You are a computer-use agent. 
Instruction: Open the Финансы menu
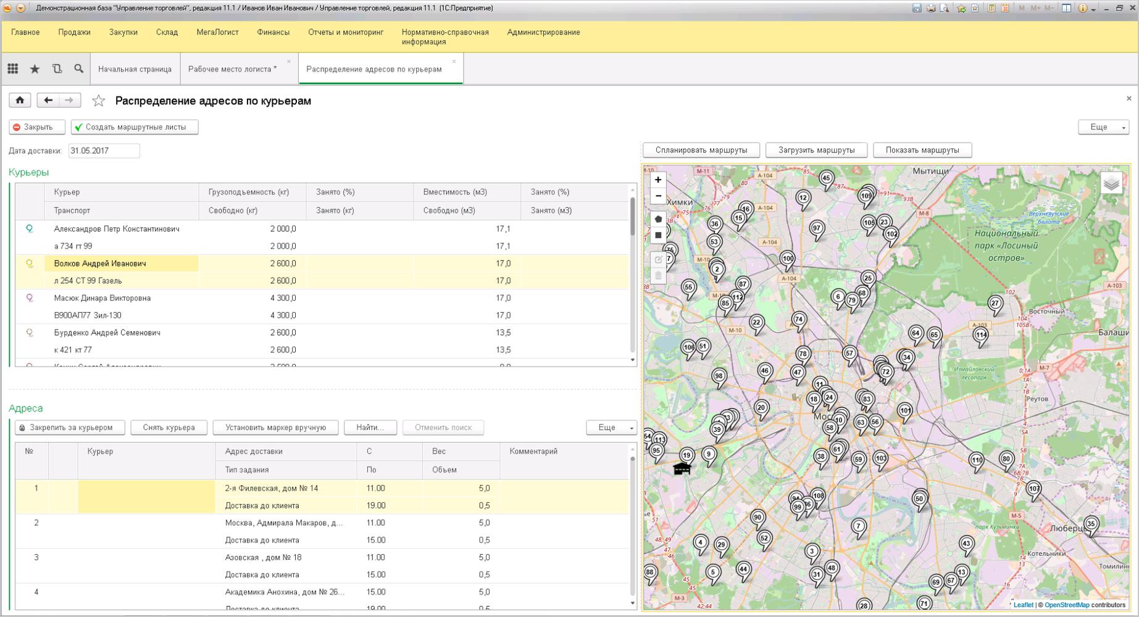pos(273,32)
